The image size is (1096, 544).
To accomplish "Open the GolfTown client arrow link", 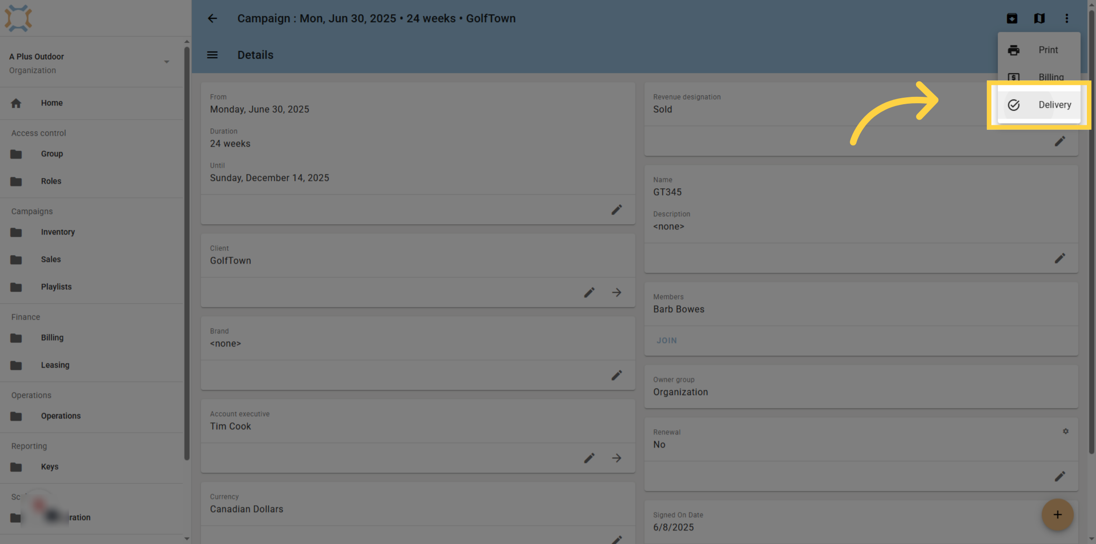I will 616,292.
